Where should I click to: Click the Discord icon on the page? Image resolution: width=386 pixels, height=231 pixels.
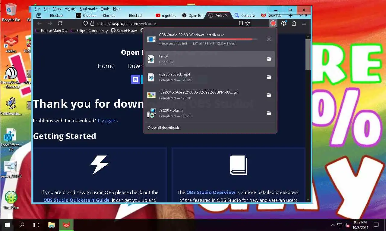(x=135, y=79)
